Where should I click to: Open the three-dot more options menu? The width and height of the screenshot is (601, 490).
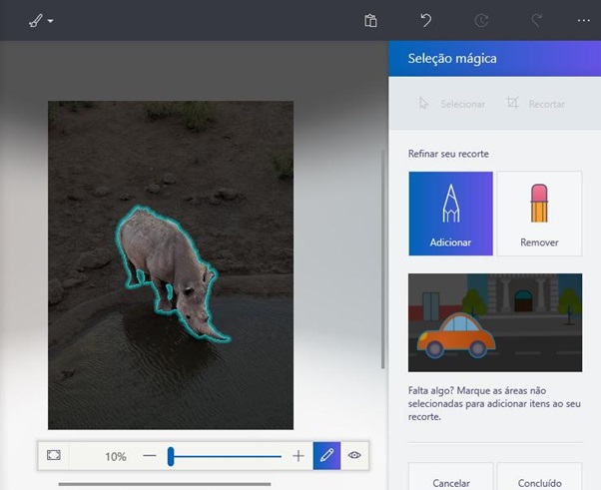pos(584,21)
